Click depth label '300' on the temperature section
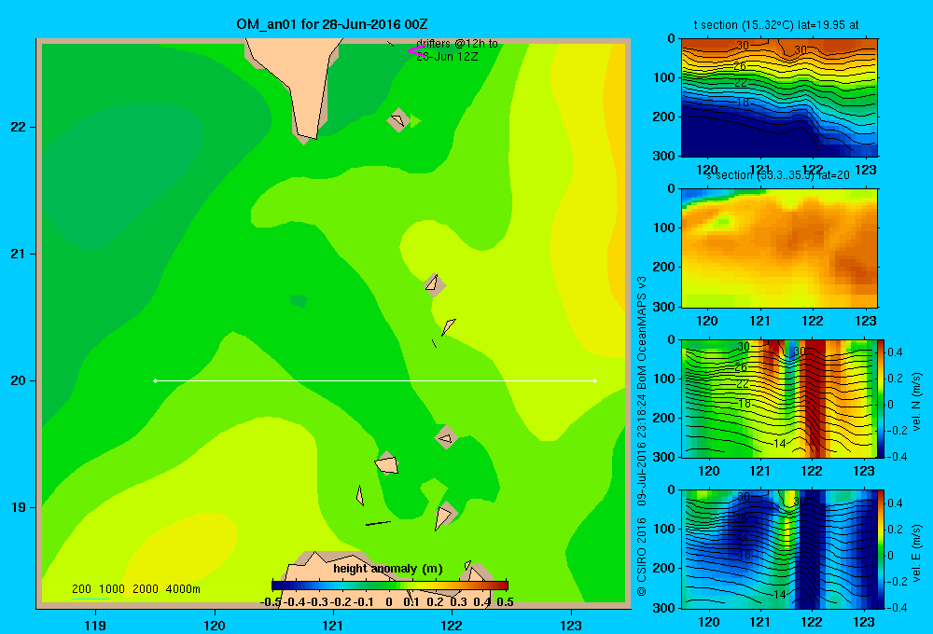The width and height of the screenshot is (933, 634). point(664,156)
